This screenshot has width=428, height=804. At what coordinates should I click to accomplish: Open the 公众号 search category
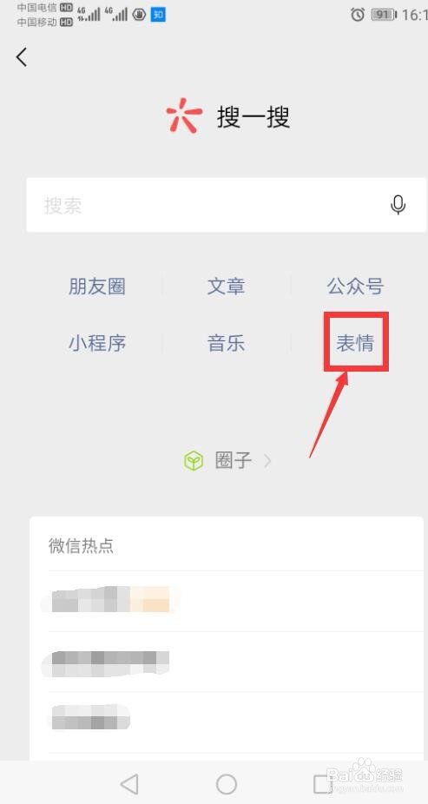tap(355, 287)
